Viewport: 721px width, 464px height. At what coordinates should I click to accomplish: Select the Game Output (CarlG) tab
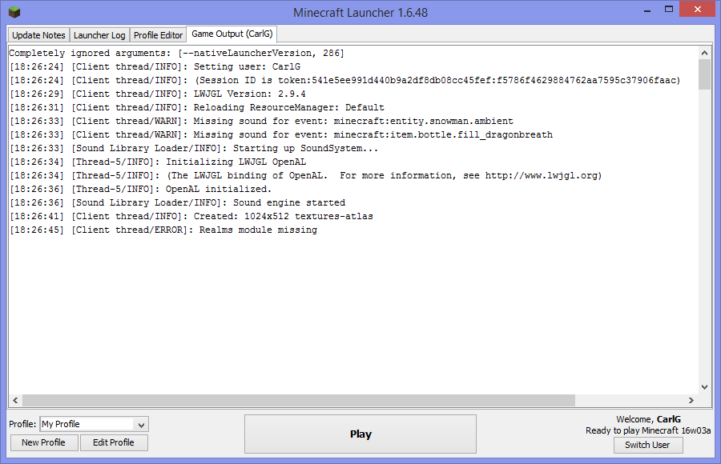click(232, 34)
